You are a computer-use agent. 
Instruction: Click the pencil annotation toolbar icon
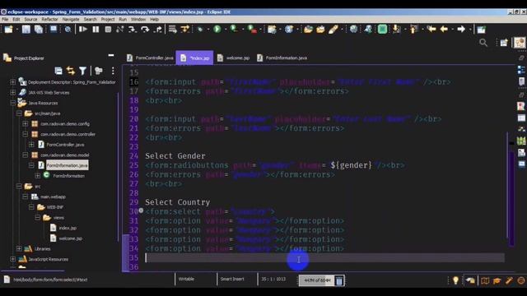pyautogui.click(x=333, y=30)
